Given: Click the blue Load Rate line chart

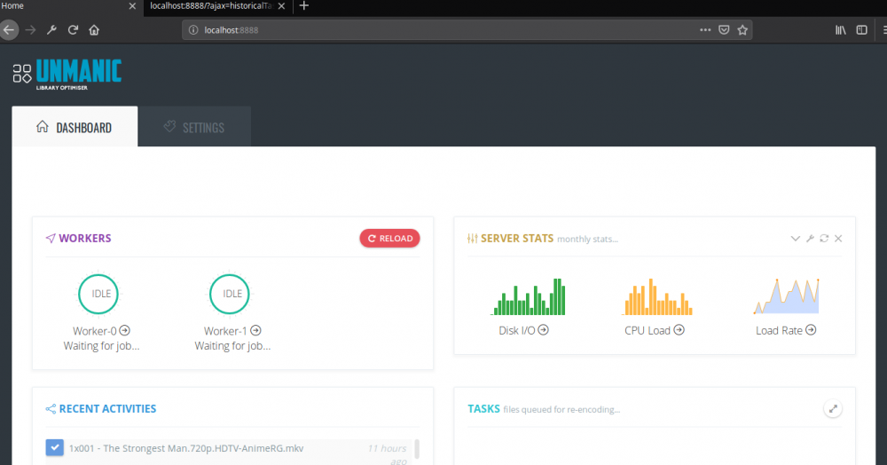Looking at the screenshot, I should pyautogui.click(x=786, y=296).
